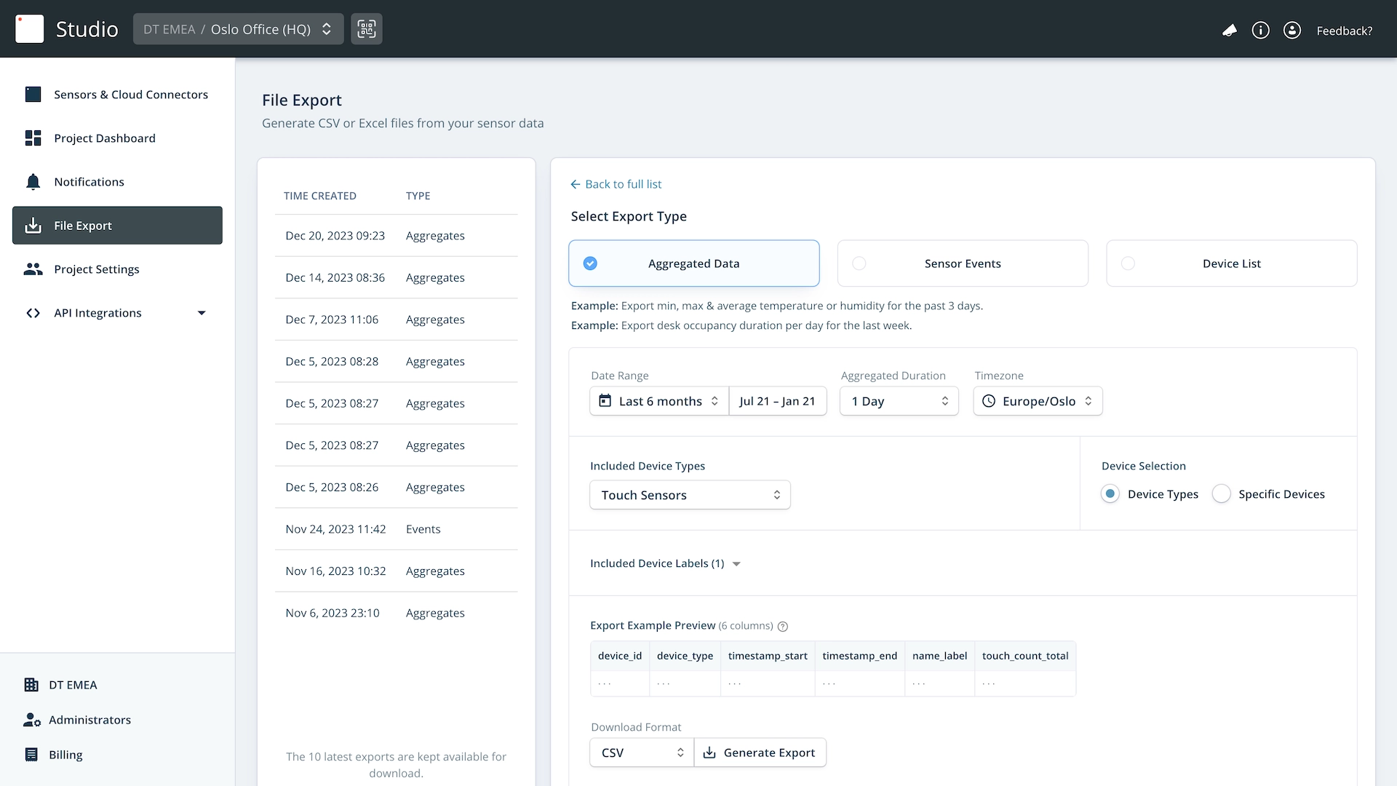The width and height of the screenshot is (1397, 786).
Task: Click the Studio logo icon
Action: tap(30, 29)
